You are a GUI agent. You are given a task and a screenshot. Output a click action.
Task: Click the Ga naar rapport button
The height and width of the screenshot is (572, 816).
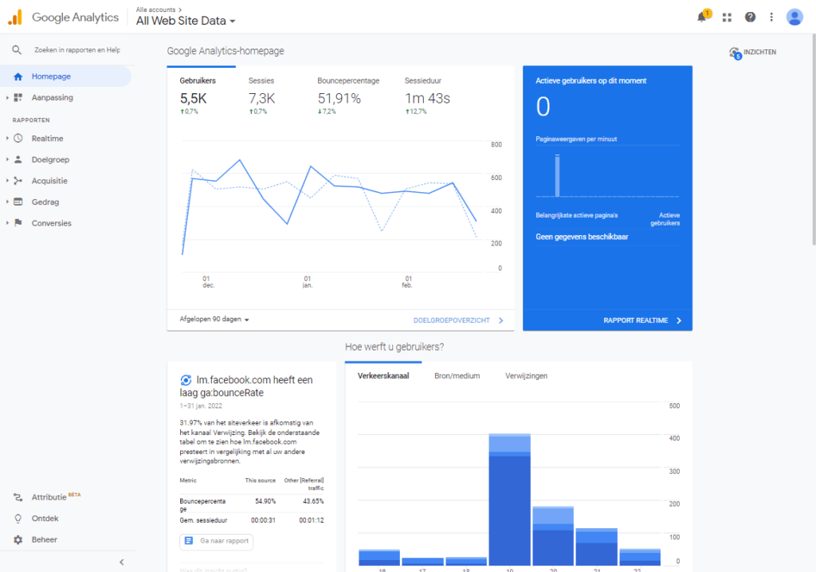pos(216,541)
